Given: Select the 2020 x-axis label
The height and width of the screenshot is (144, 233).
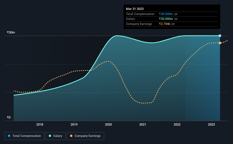Looking at the screenshot, I should [108, 124].
